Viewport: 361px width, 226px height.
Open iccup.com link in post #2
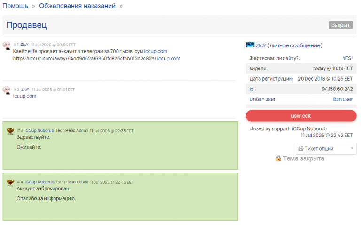point(24,96)
